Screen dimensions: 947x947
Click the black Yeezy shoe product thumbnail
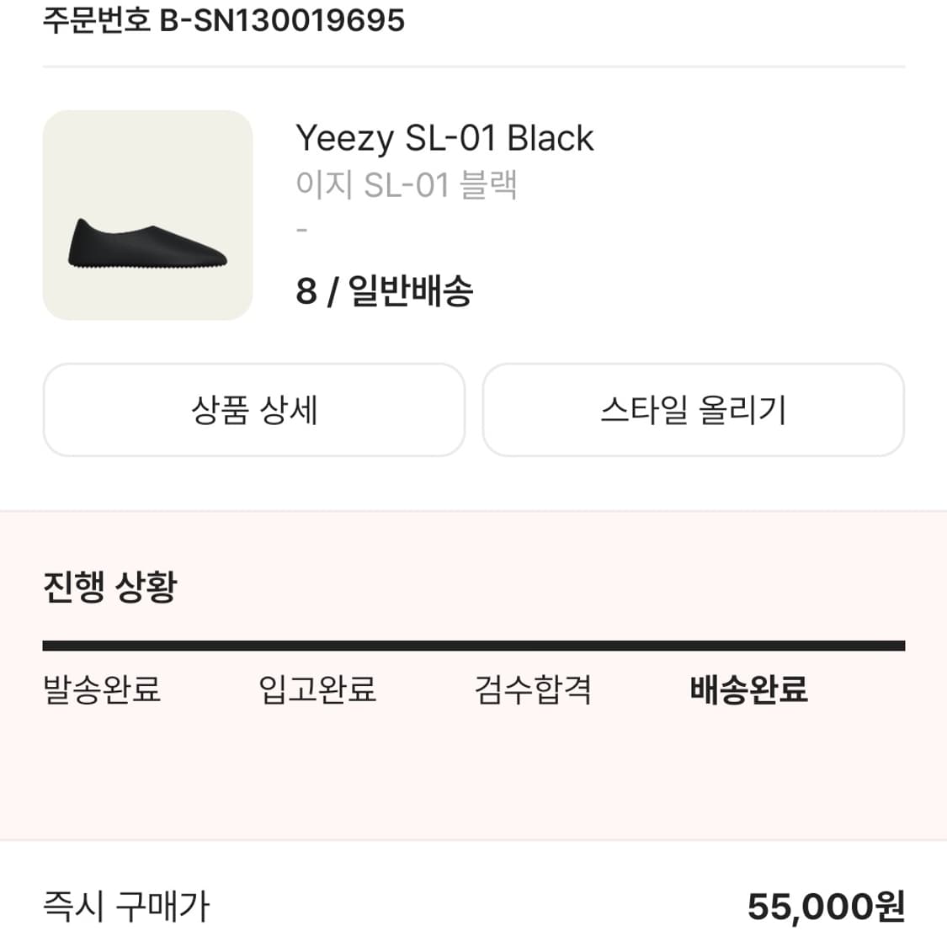coord(147,215)
